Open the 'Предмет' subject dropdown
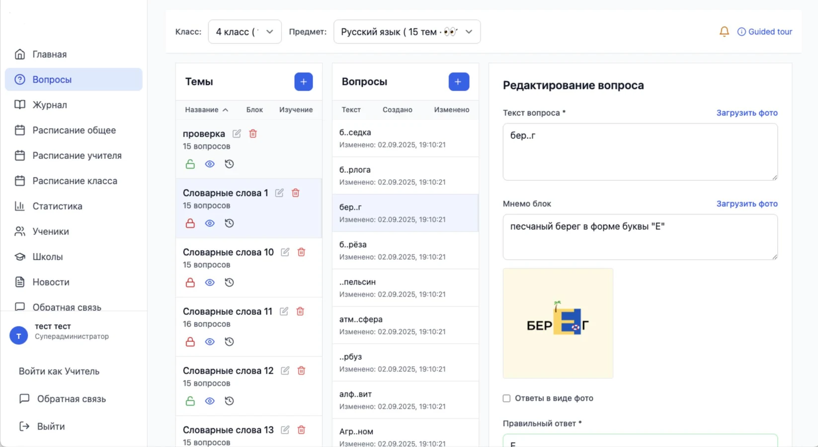Viewport: 818px width, 447px height. tap(407, 32)
